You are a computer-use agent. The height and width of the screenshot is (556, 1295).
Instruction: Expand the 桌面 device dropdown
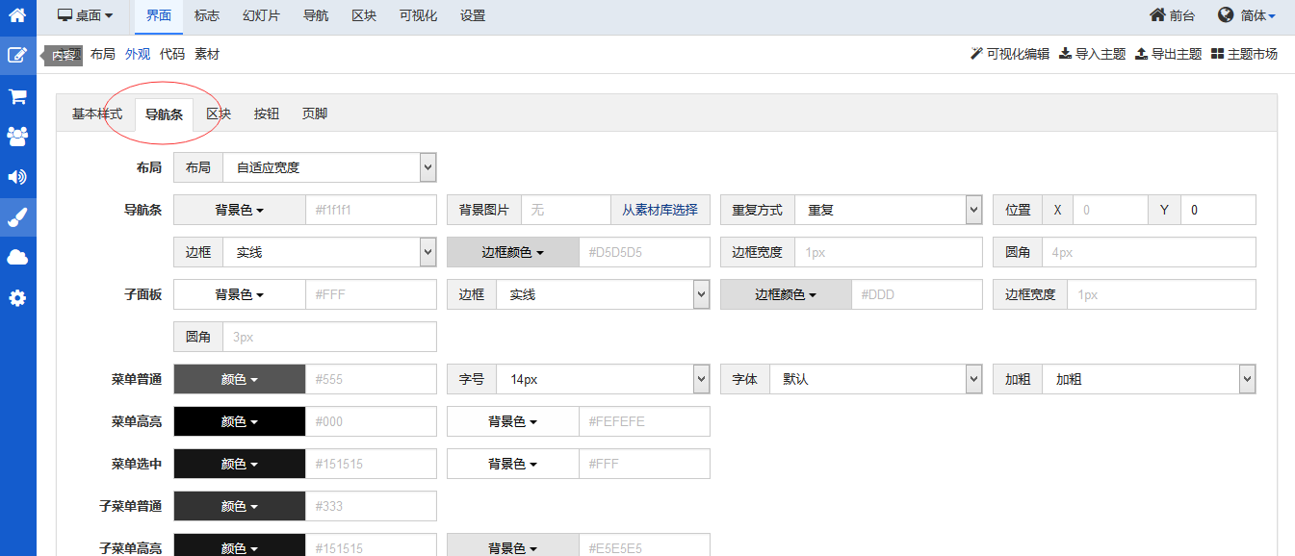tap(86, 15)
